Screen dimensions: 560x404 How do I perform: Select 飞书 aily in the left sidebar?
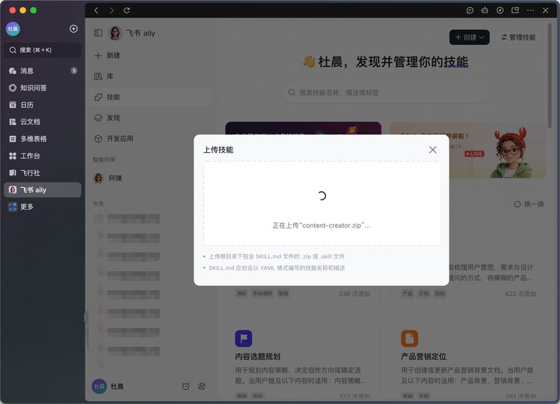(43, 190)
